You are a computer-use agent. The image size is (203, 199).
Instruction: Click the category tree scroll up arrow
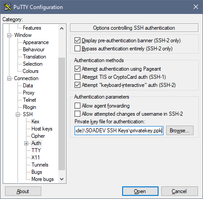coord(62,28)
